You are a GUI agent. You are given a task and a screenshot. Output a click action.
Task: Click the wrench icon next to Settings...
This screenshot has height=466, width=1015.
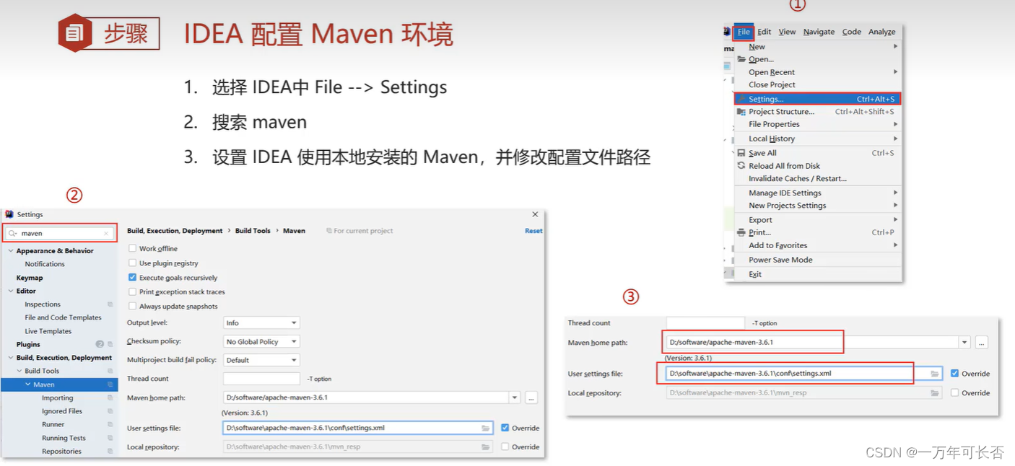click(741, 99)
